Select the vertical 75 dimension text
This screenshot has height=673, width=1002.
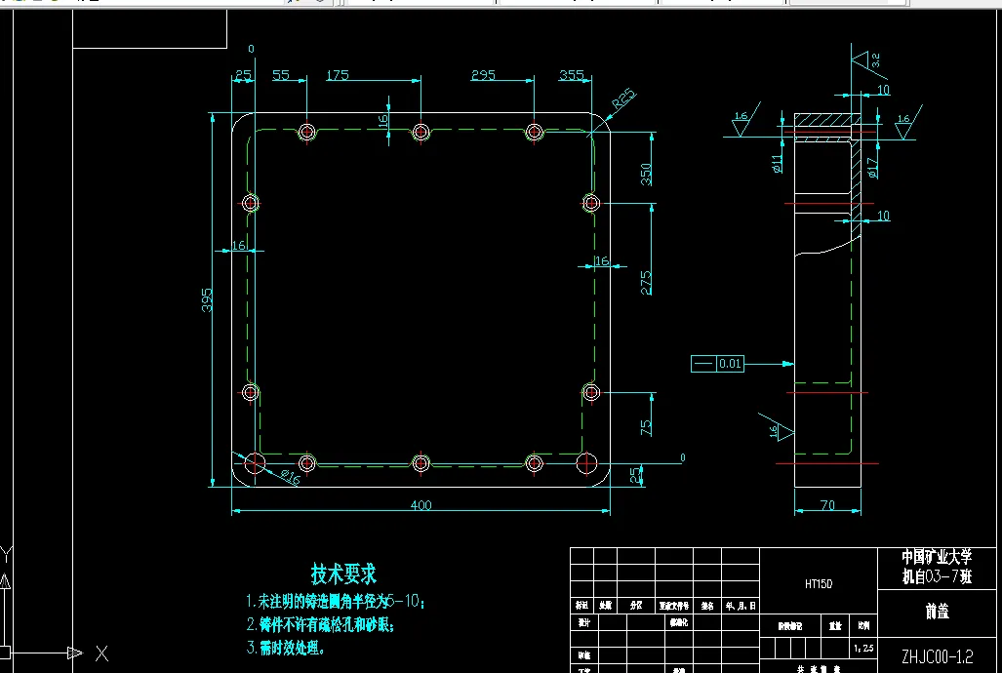646,427
